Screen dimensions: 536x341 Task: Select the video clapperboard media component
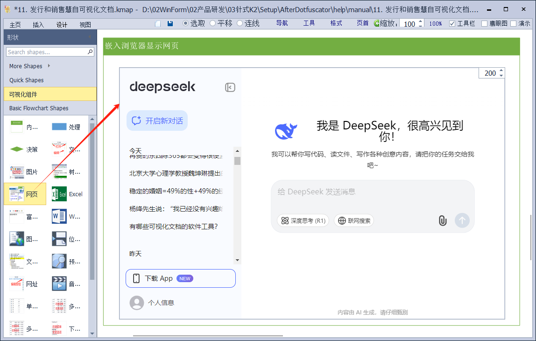tap(59, 284)
